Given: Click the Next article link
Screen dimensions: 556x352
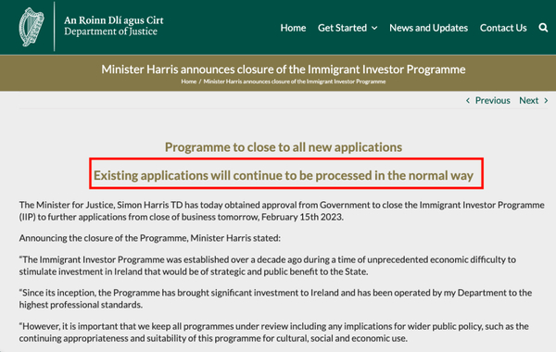Looking at the screenshot, I should [529, 101].
